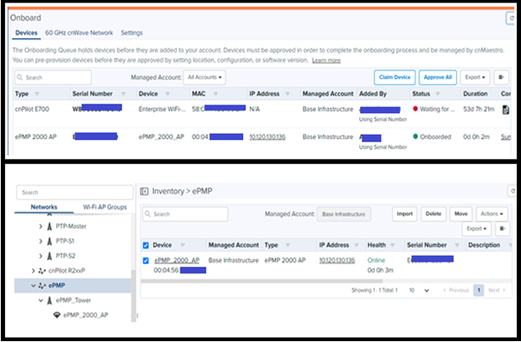
Task: Filter the Status column in Onboard table
Action: coord(438,94)
